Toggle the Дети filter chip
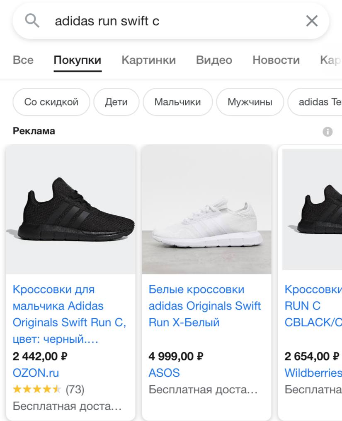The width and height of the screenshot is (342, 421). [x=116, y=102]
